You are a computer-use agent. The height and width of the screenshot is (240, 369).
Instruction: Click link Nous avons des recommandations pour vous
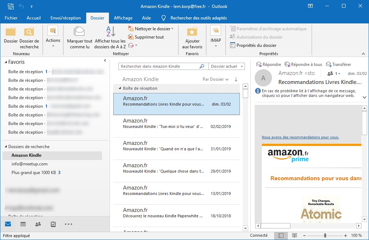point(300,137)
